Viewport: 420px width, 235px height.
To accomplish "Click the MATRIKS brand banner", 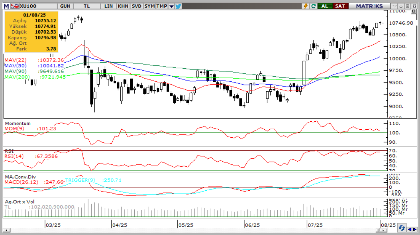I will (x=369, y=6).
